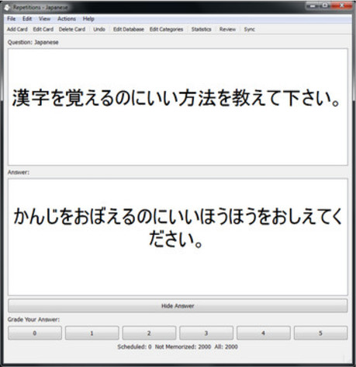Click the Scheduled: 0 status text
Screen dimensions: 356x367
point(134,347)
